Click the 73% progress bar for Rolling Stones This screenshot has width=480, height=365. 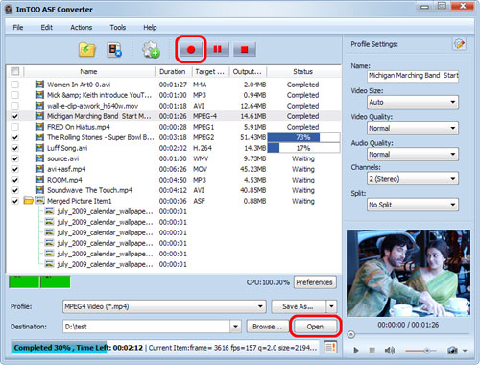point(303,137)
